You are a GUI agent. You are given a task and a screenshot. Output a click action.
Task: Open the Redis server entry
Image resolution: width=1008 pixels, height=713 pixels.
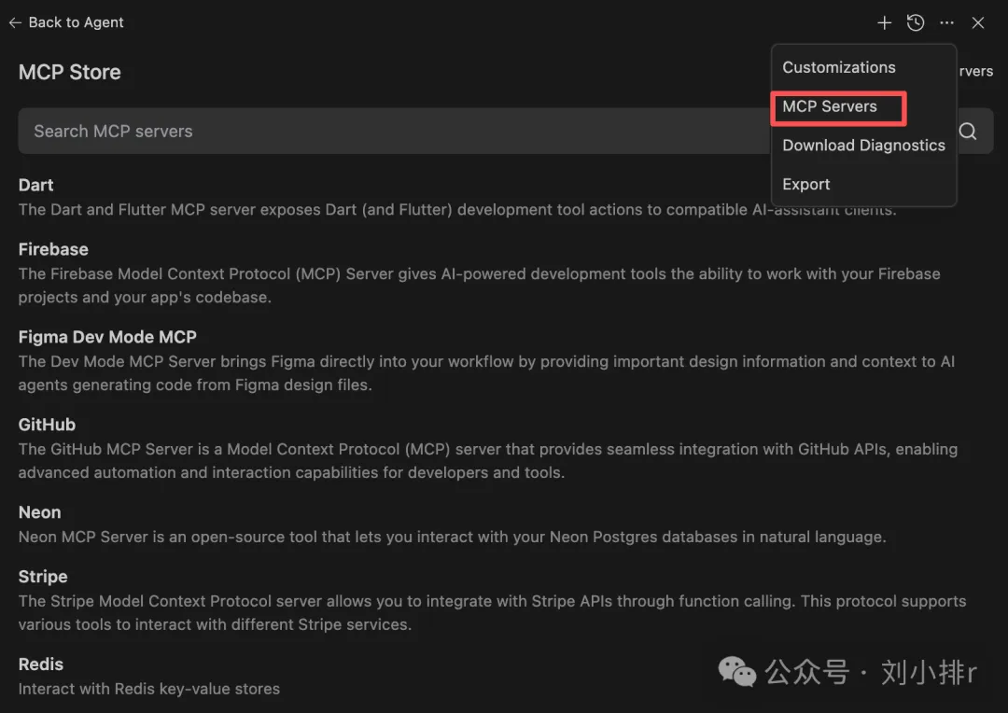41,664
